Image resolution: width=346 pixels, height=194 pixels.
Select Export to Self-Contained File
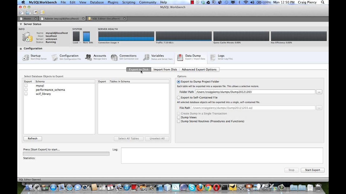click(179, 98)
